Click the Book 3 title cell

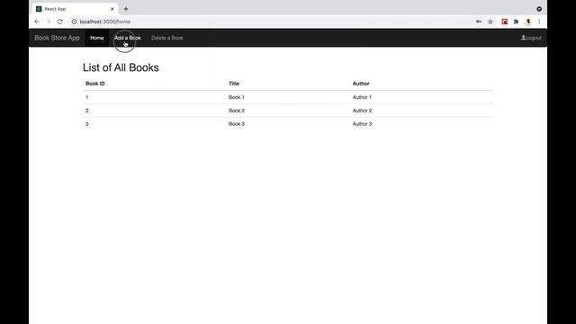coord(237,124)
